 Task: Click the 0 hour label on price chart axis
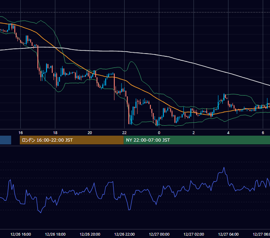159,133
